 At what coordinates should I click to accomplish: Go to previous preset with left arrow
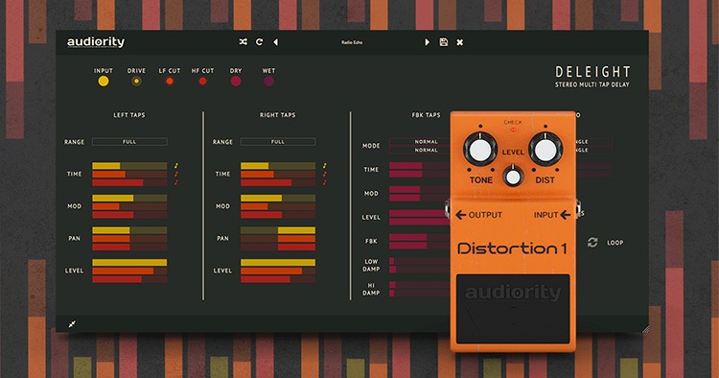[275, 42]
